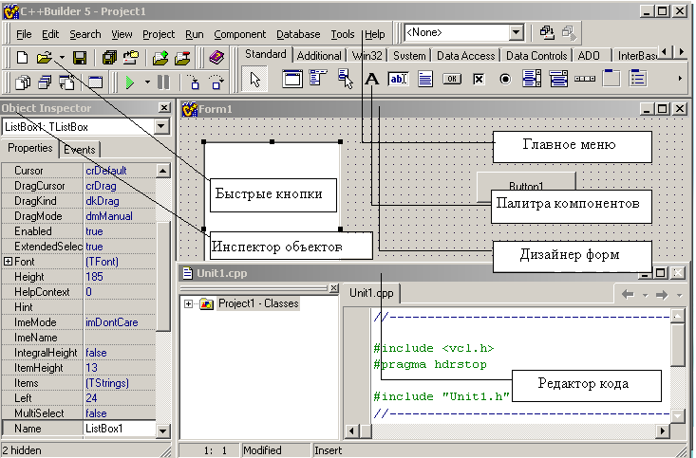Image resolution: width=696 pixels, height=458 pixels.
Task: Save the file with the floppy icon
Action: click(x=80, y=58)
